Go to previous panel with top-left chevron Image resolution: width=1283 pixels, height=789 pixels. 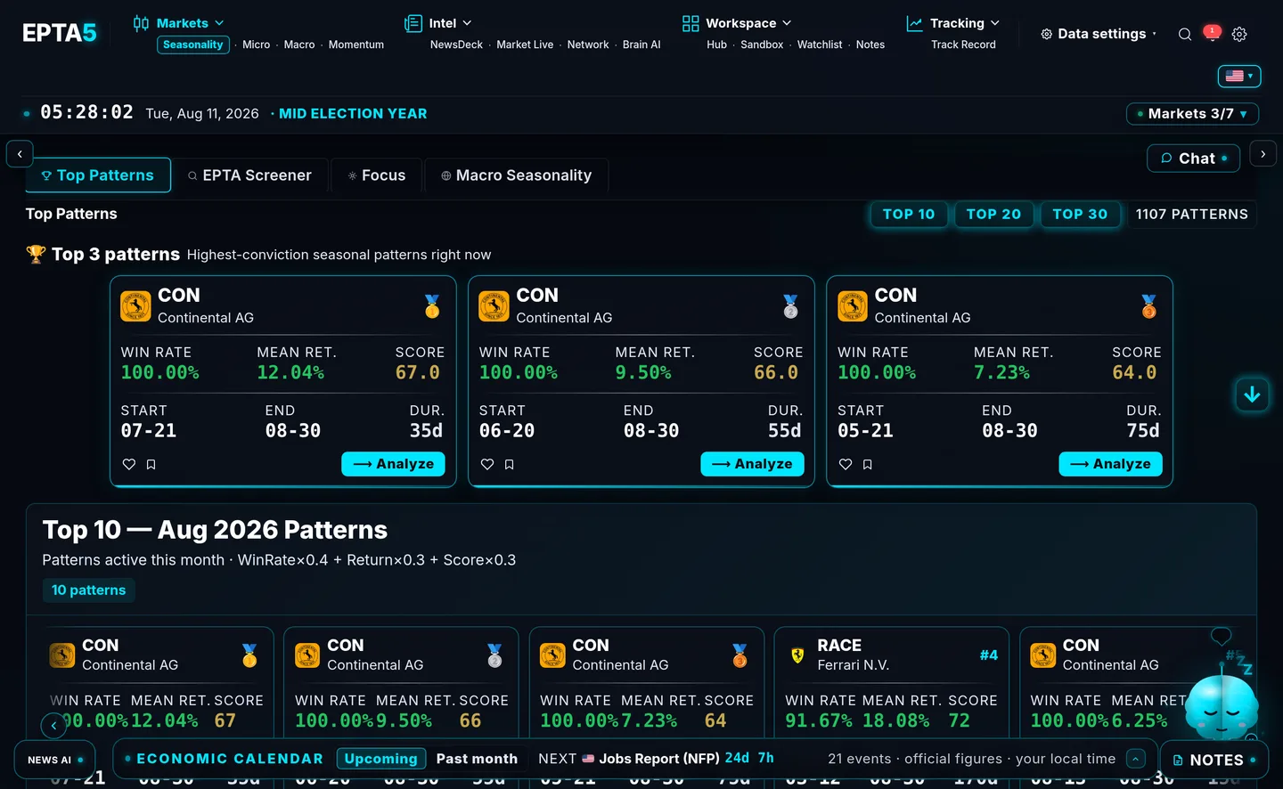click(20, 154)
